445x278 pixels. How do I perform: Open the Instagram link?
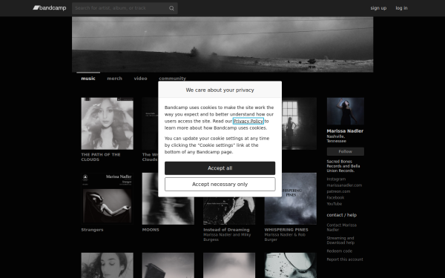336,179
